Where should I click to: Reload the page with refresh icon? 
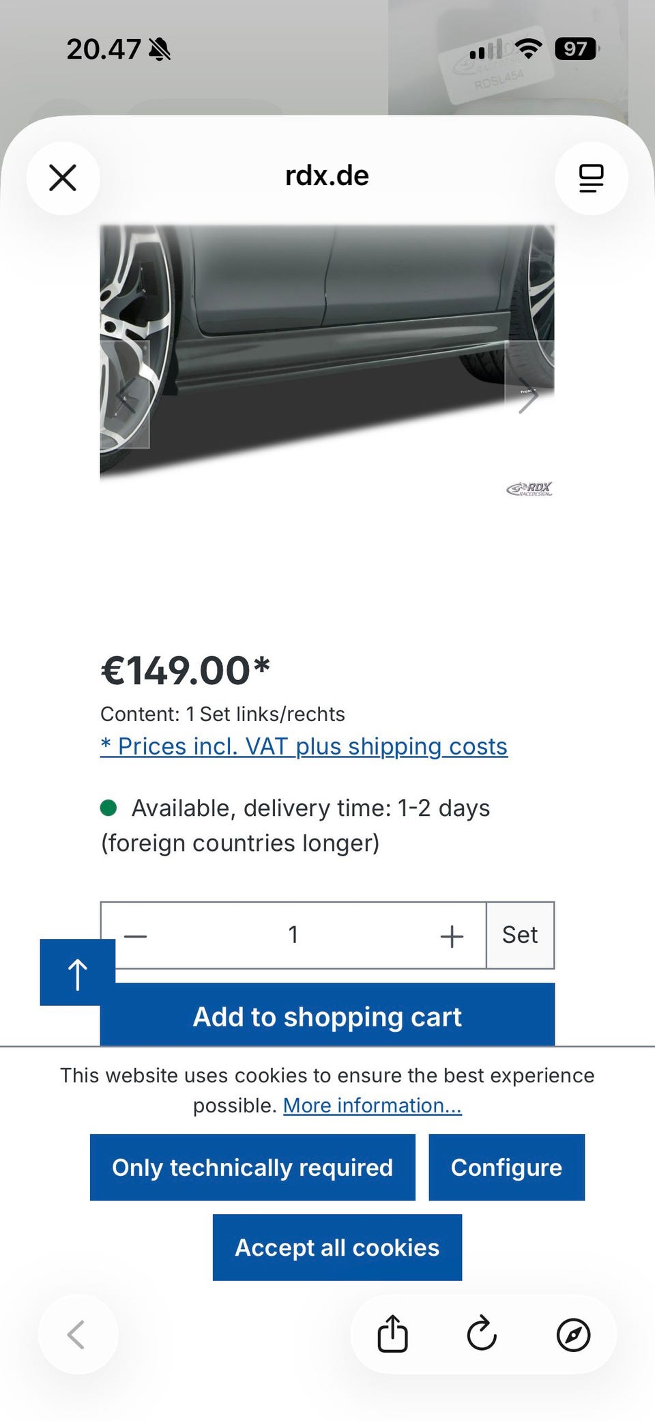click(x=482, y=1334)
